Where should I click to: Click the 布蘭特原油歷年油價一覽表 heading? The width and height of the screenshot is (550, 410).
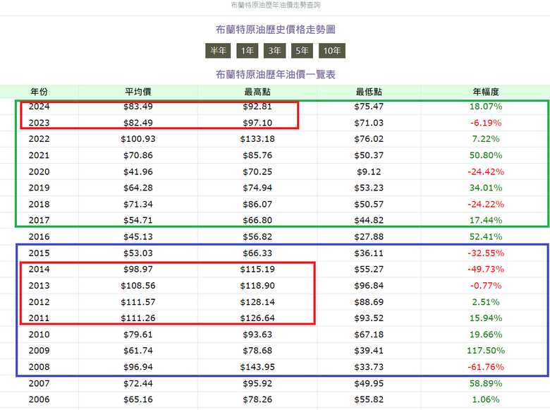tap(275, 74)
